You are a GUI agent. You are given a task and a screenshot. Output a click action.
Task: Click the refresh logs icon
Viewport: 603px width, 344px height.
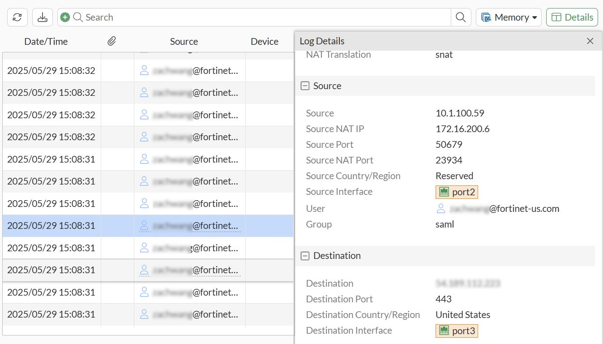[17, 17]
